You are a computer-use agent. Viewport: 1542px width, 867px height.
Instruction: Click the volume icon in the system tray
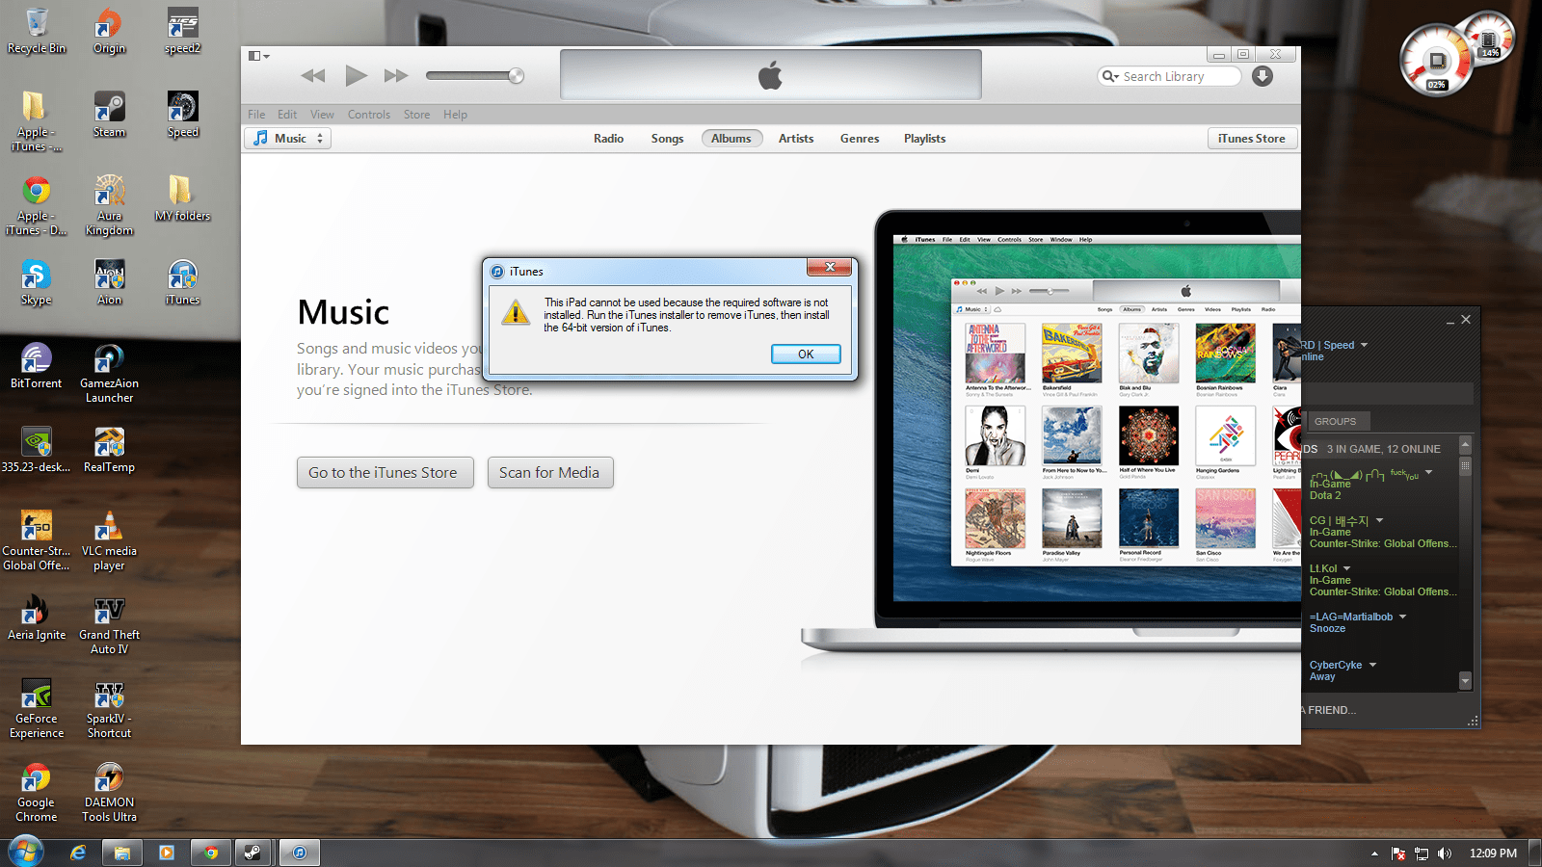click(x=1445, y=852)
